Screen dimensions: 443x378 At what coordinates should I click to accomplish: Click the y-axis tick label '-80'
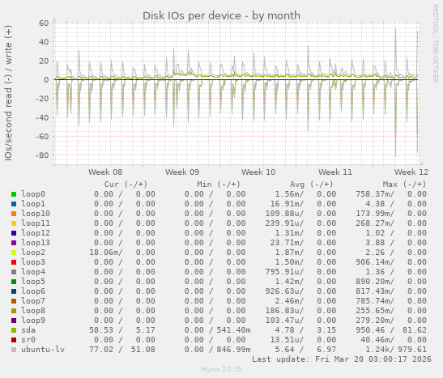(x=42, y=155)
